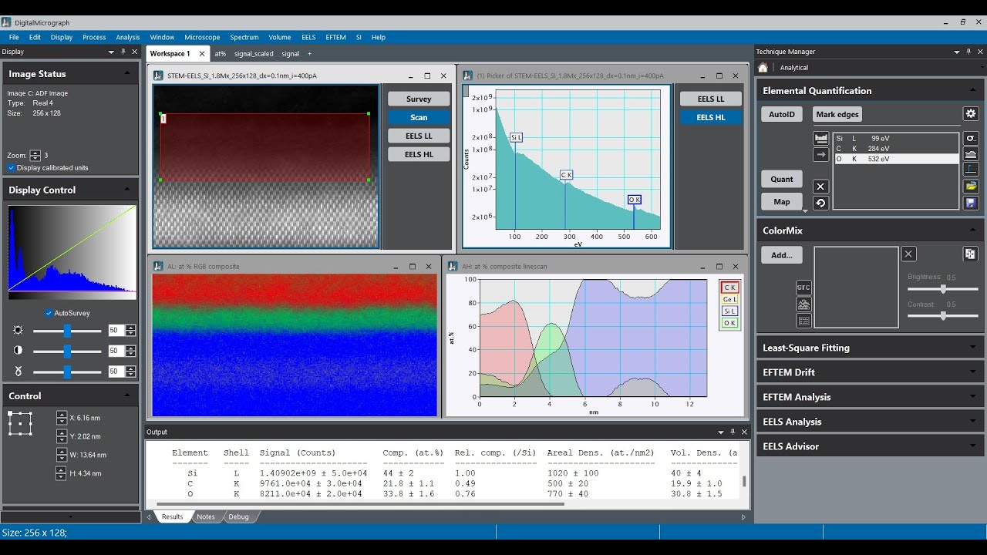Switch to signal_scaled workspace tab
987x555 pixels.
pos(254,54)
